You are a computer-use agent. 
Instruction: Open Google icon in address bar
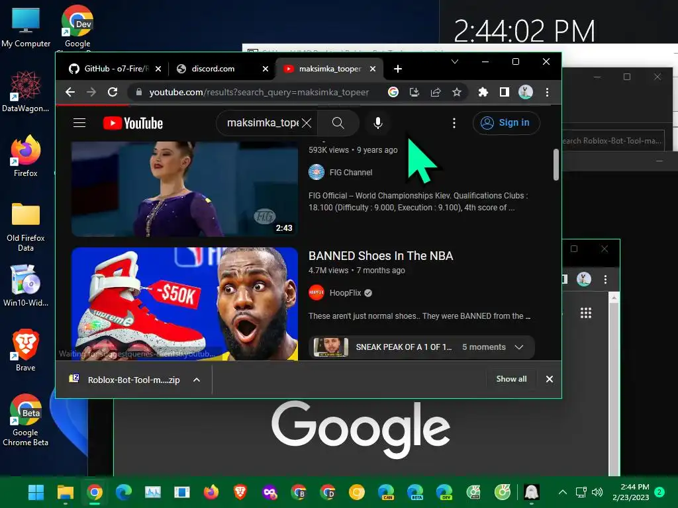point(393,92)
